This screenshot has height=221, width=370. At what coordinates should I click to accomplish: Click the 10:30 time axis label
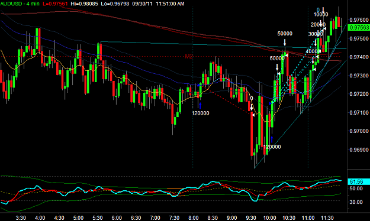click(x=289, y=217)
